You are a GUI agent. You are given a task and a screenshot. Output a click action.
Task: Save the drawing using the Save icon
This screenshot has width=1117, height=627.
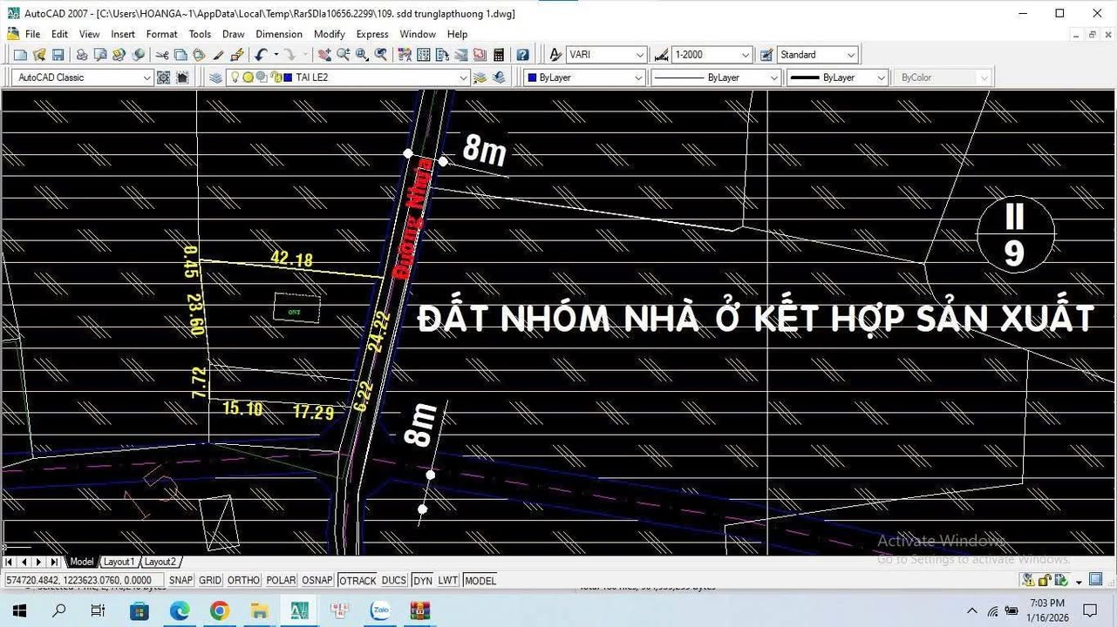57,54
